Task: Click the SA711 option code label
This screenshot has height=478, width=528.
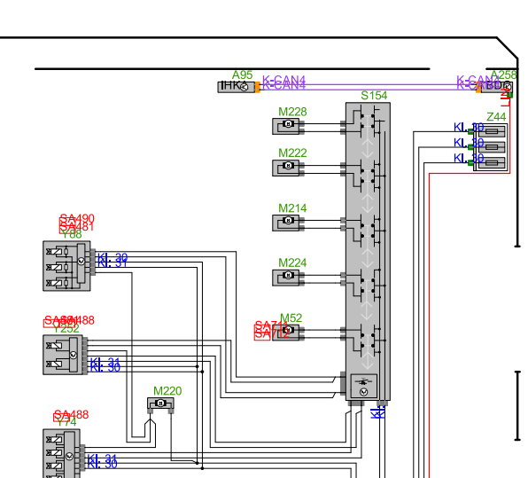Action: coord(271,325)
